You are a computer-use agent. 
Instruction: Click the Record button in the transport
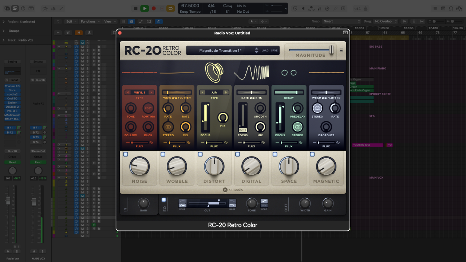pos(154,8)
